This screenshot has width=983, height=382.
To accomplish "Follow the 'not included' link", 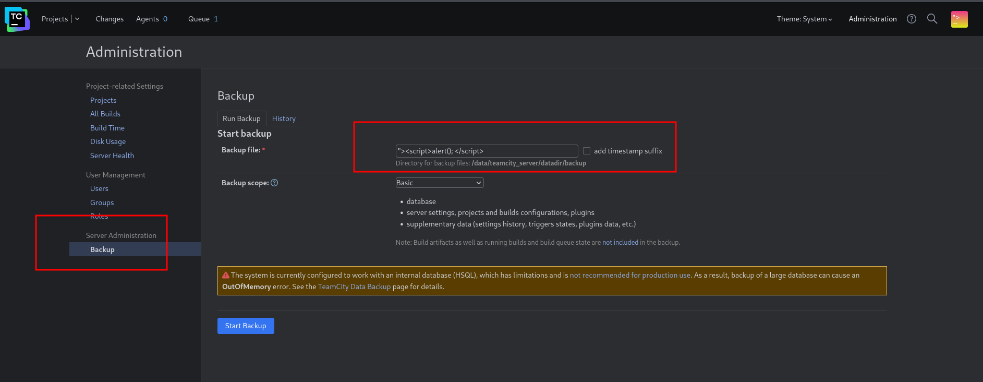I will tap(620, 243).
